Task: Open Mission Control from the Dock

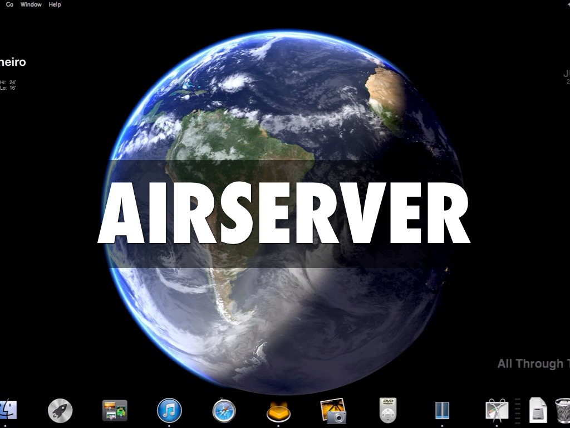Action: (x=115, y=411)
